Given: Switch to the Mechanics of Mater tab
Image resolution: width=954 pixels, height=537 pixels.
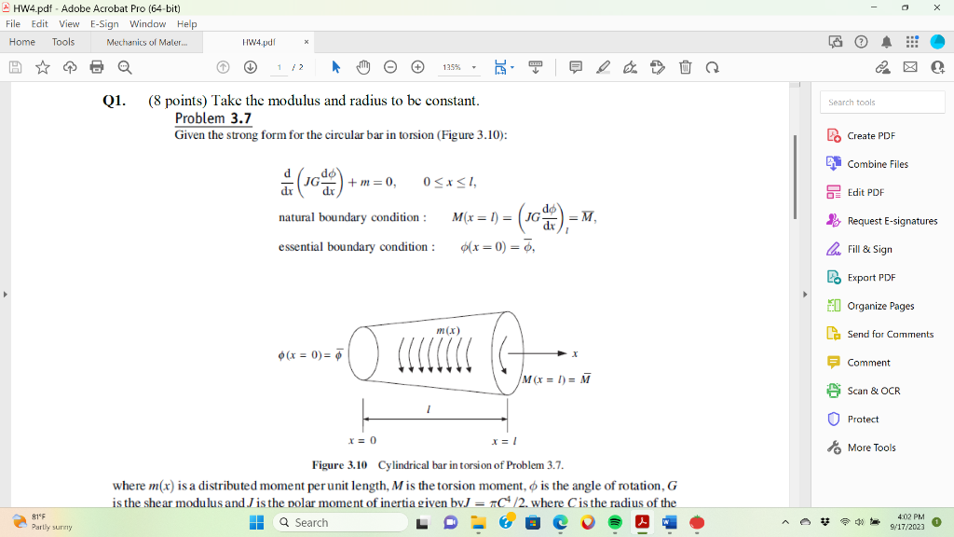Looking at the screenshot, I should [149, 42].
